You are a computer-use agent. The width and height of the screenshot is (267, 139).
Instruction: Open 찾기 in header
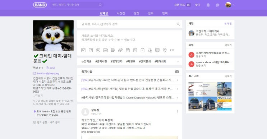tap(198, 5)
